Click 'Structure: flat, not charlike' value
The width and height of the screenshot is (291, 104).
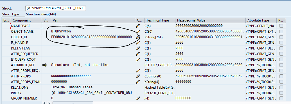[x=93, y=65]
